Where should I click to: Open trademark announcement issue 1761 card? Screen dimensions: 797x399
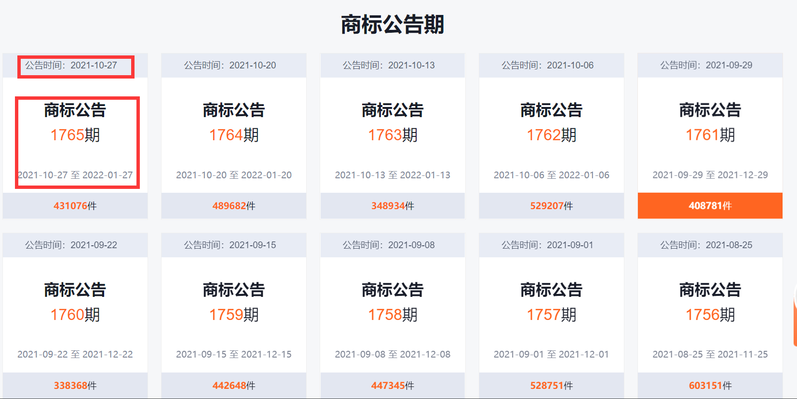710,135
